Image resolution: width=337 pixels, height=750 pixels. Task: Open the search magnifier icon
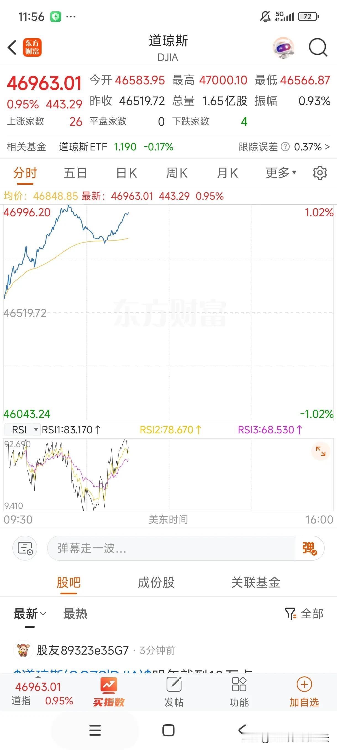point(318,48)
